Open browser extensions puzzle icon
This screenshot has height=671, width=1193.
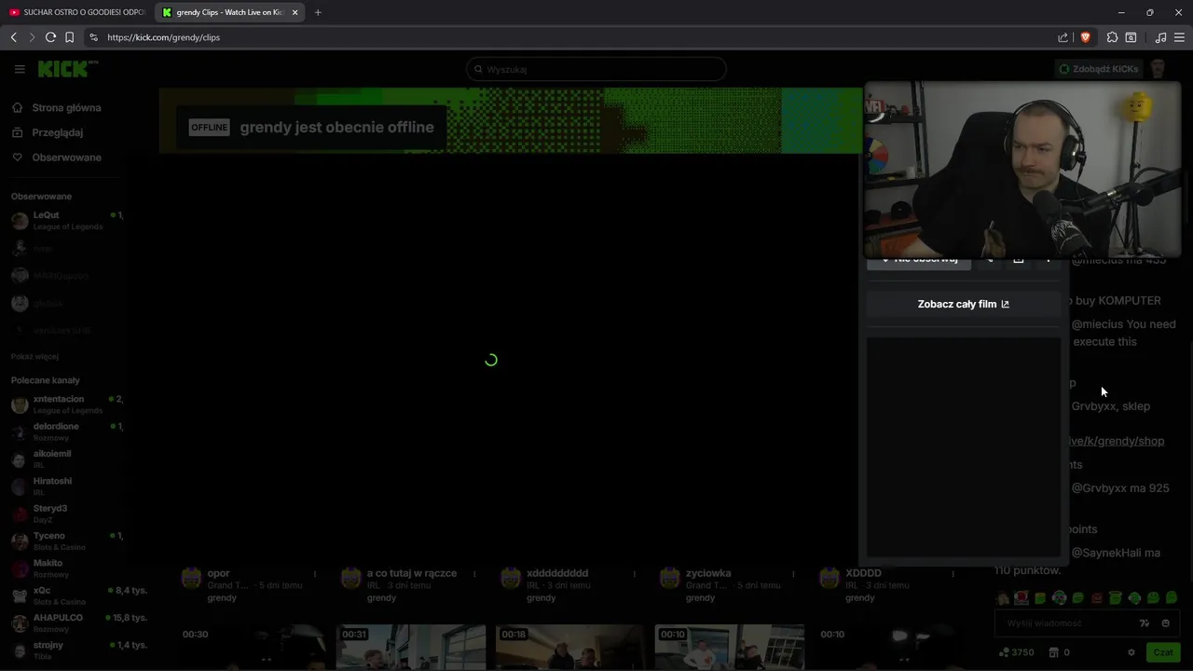tap(1112, 37)
